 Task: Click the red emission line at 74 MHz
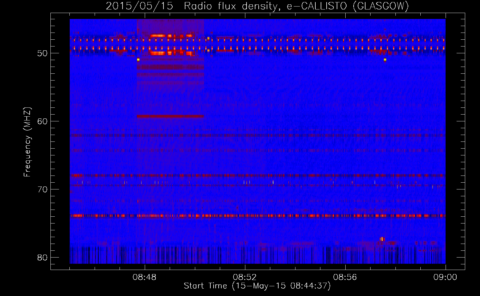(258, 215)
